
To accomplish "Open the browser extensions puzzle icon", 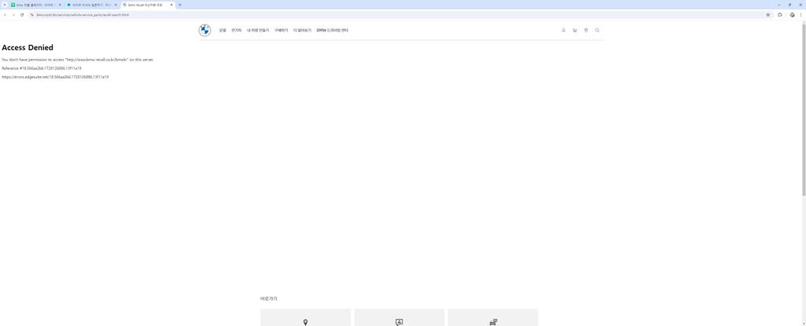I will [x=780, y=15].
